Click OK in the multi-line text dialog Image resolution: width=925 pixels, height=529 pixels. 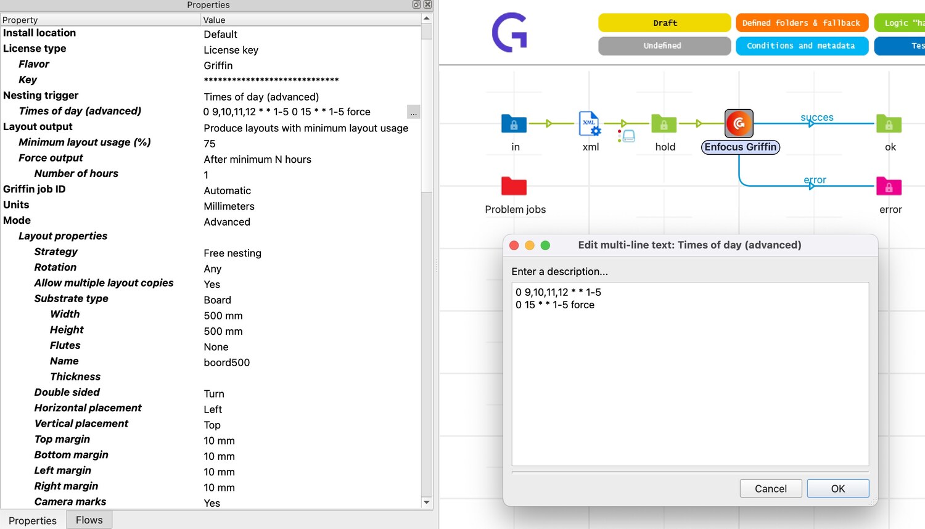coord(838,488)
